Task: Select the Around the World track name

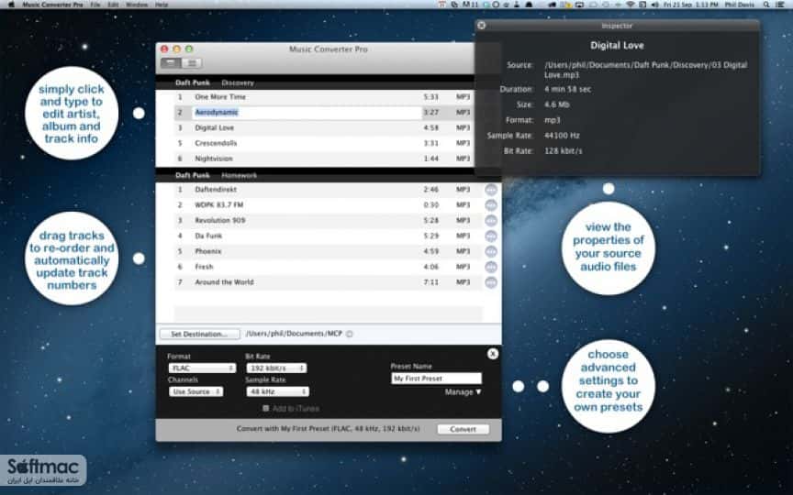Action: click(224, 282)
